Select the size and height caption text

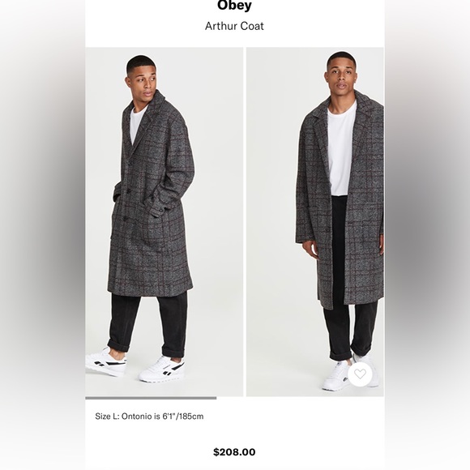pyautogui.click(x=149, y=417)
